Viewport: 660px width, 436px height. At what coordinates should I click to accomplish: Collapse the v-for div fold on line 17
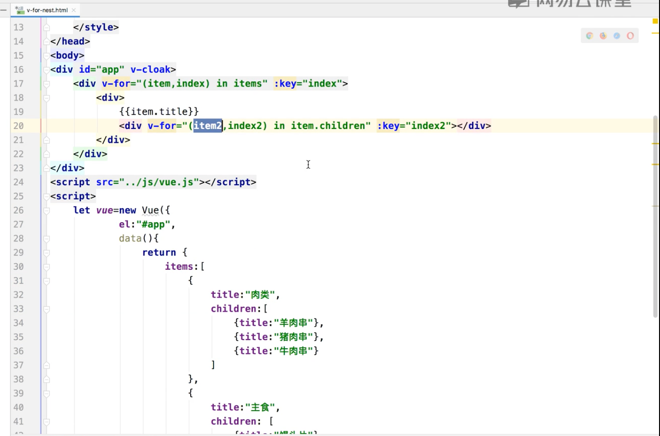(47, 84)
